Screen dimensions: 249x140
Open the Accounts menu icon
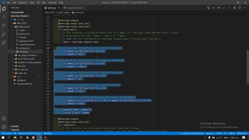4,119
